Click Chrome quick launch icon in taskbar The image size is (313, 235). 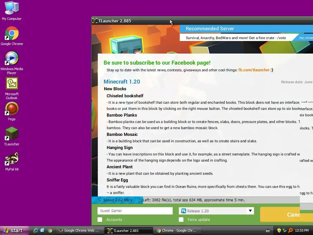pos(50,230)
